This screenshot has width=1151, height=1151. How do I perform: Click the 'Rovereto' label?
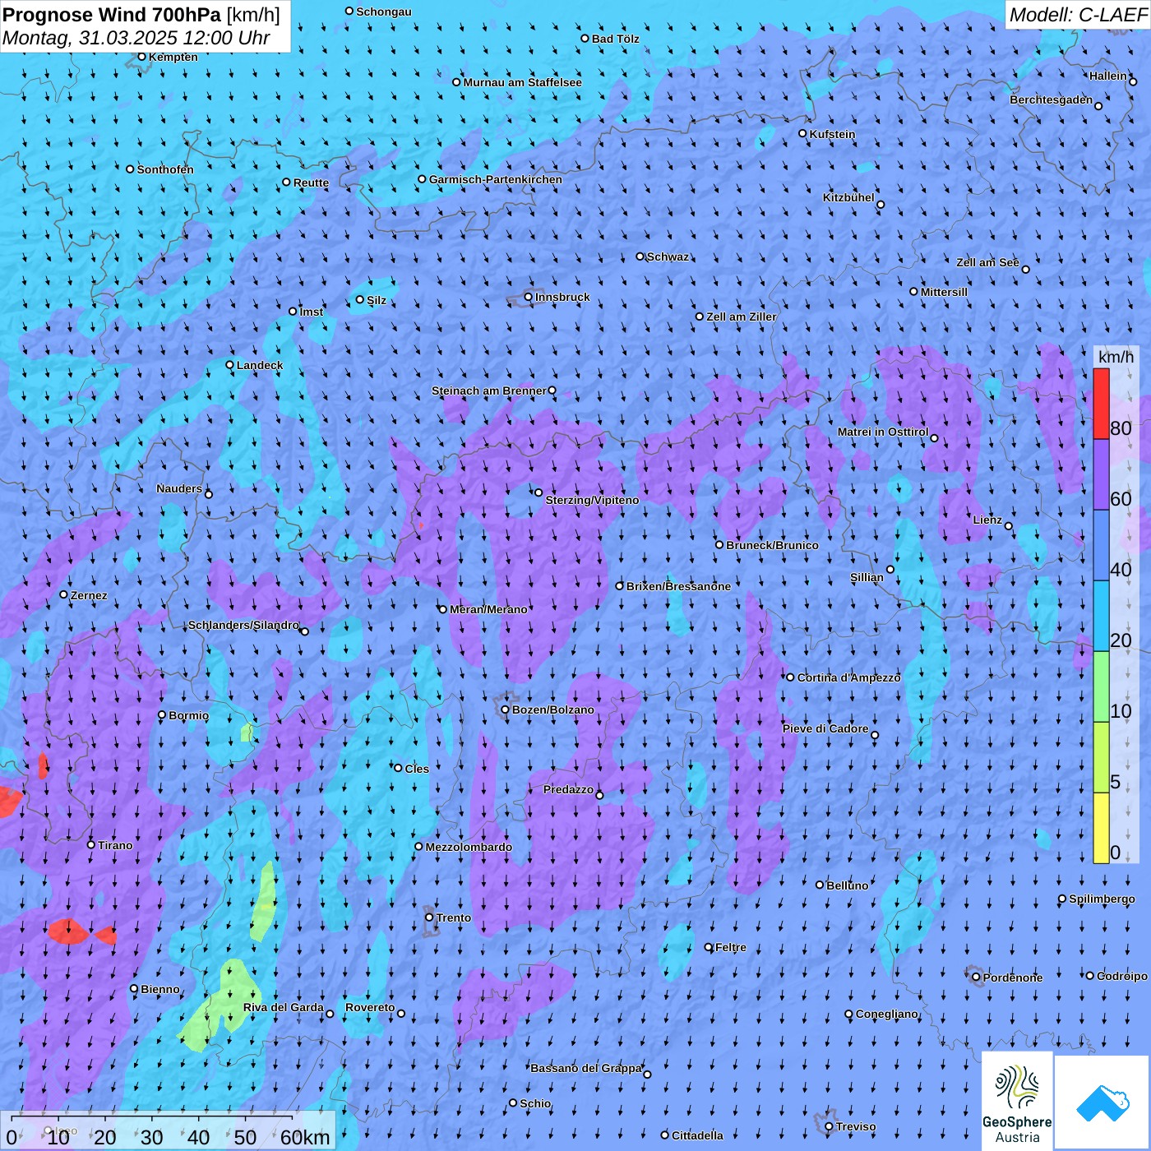(x=370, y=1007)
